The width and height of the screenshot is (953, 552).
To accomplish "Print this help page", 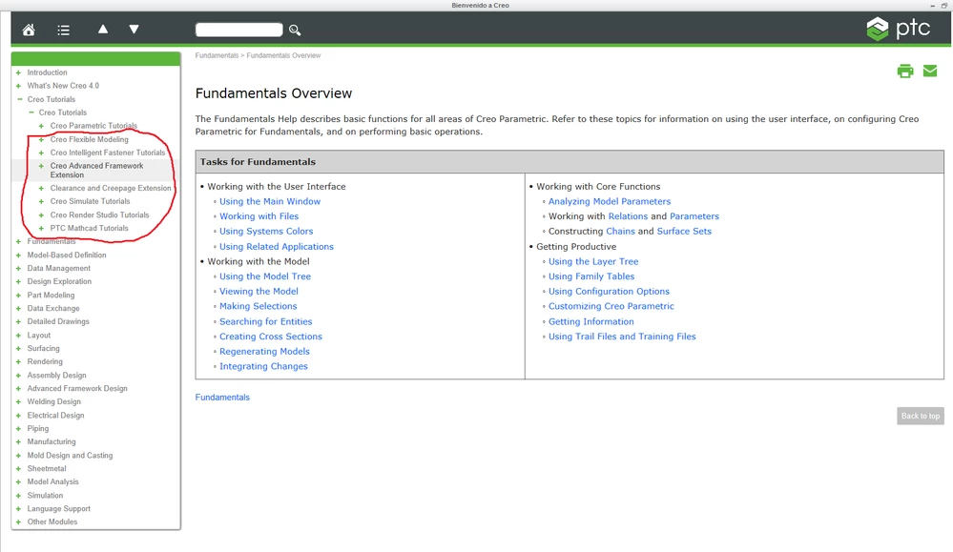I will click(905, 72).
